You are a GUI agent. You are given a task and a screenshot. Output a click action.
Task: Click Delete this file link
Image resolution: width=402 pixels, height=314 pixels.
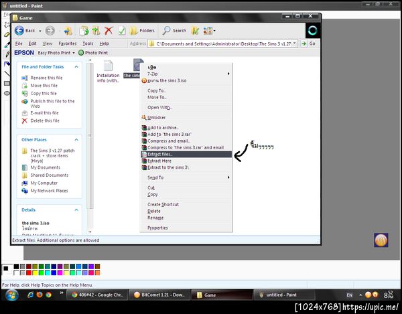coord(45,121)
